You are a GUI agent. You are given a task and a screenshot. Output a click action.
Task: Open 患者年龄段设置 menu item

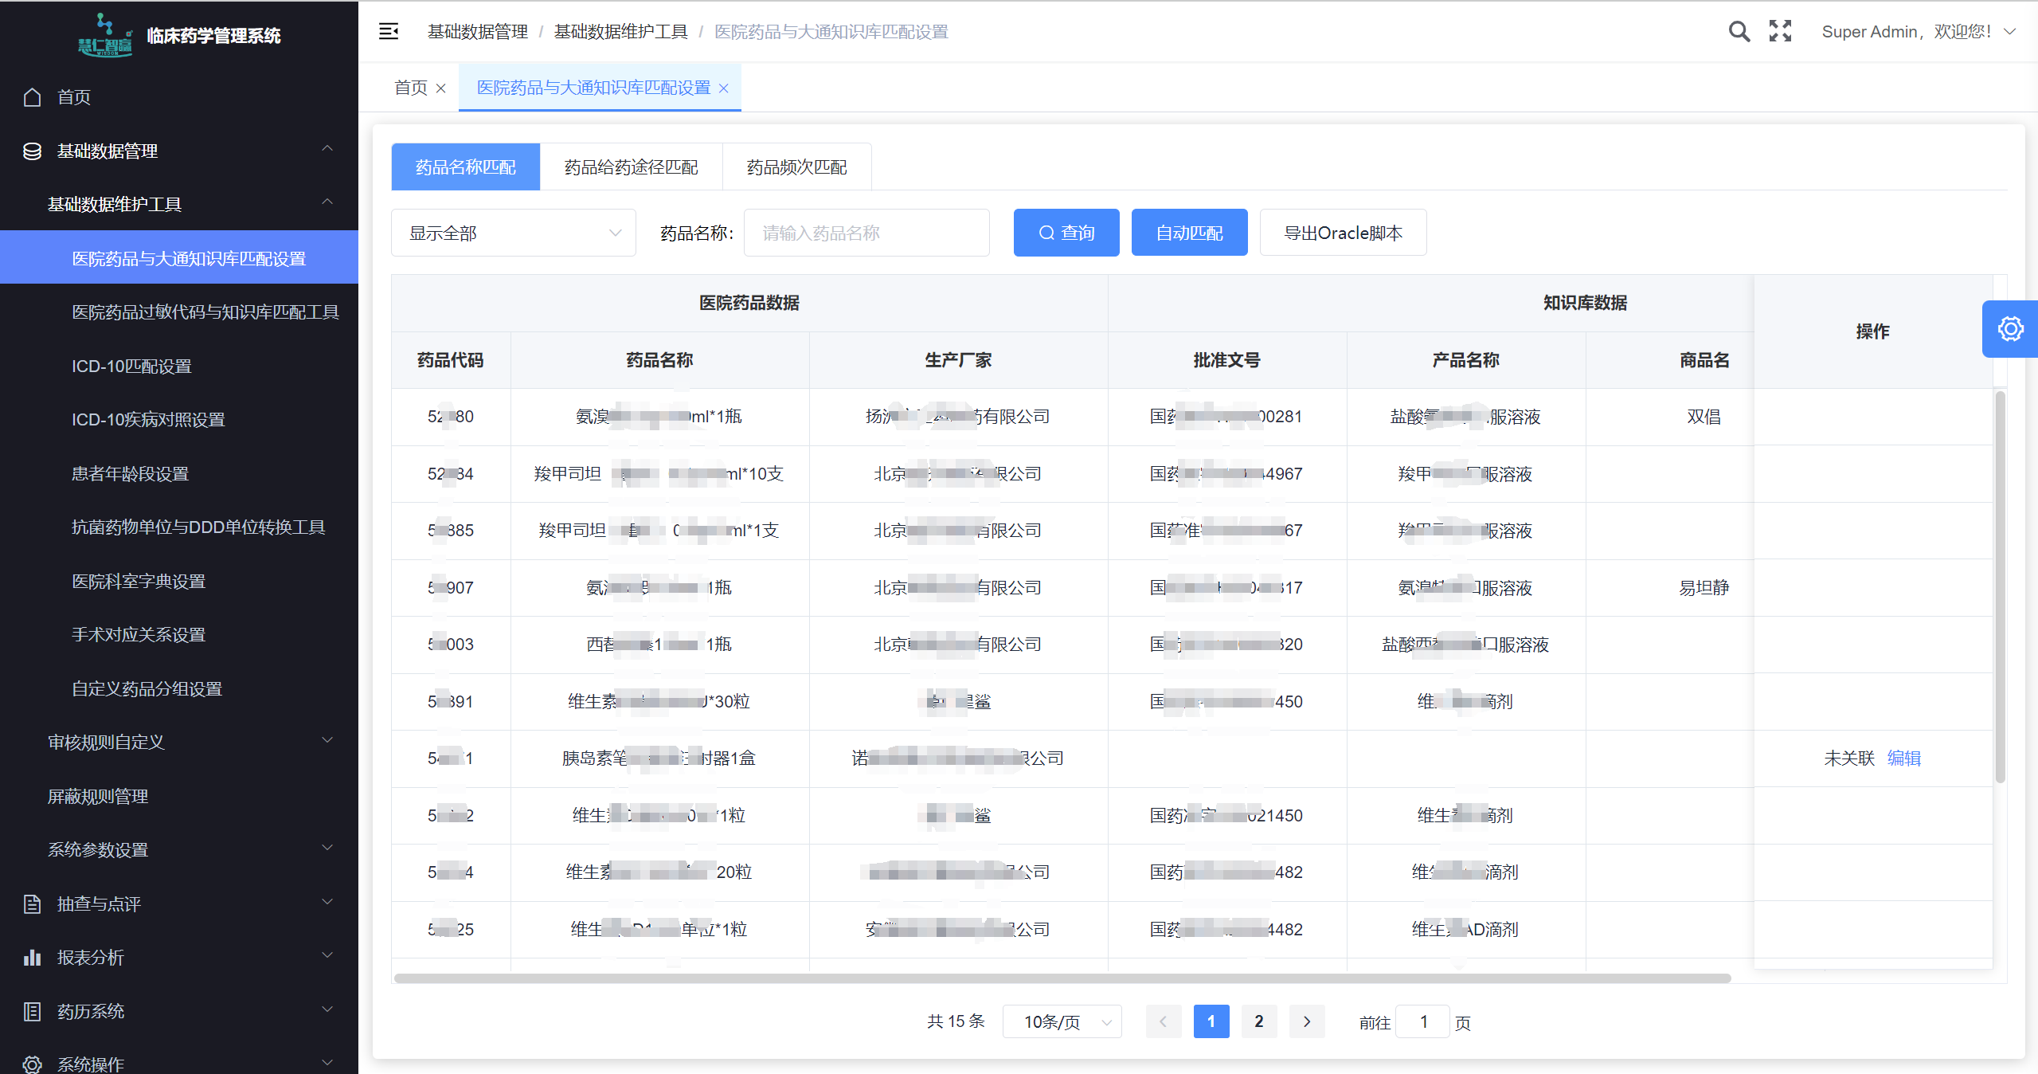click(179, 474)
